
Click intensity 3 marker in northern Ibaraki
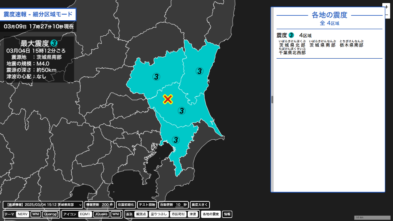(199, 71)
